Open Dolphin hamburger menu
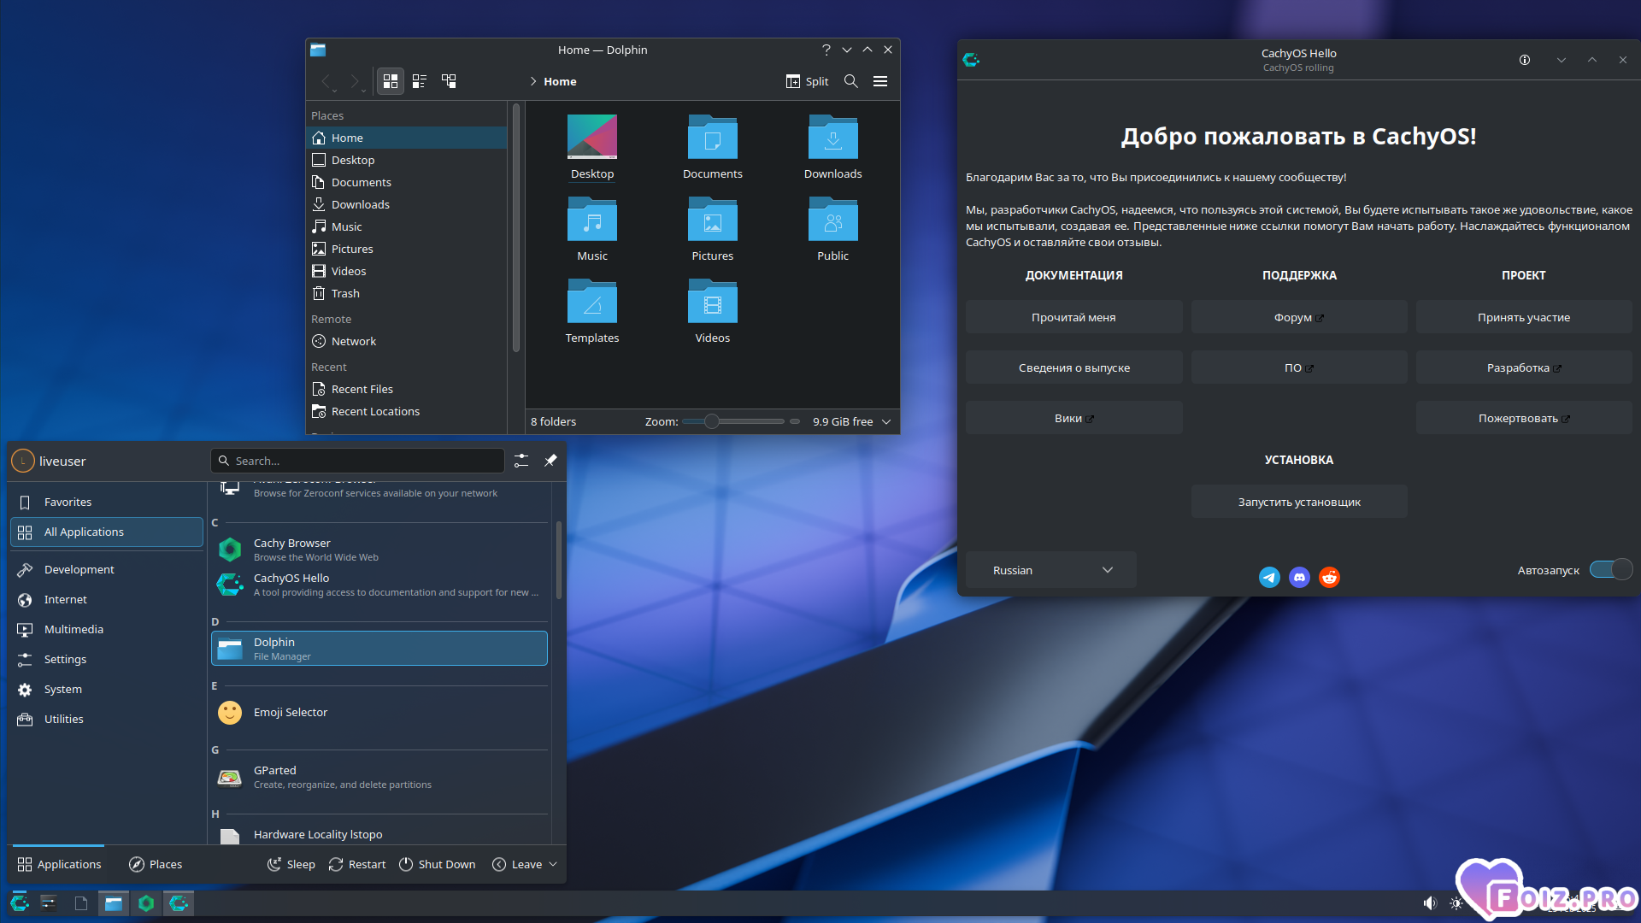1641x923 pixels. click(880, 81)
